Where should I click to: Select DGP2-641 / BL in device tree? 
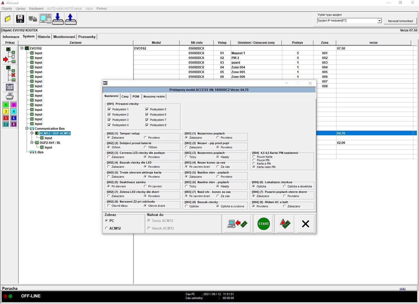tap(50, 143)
